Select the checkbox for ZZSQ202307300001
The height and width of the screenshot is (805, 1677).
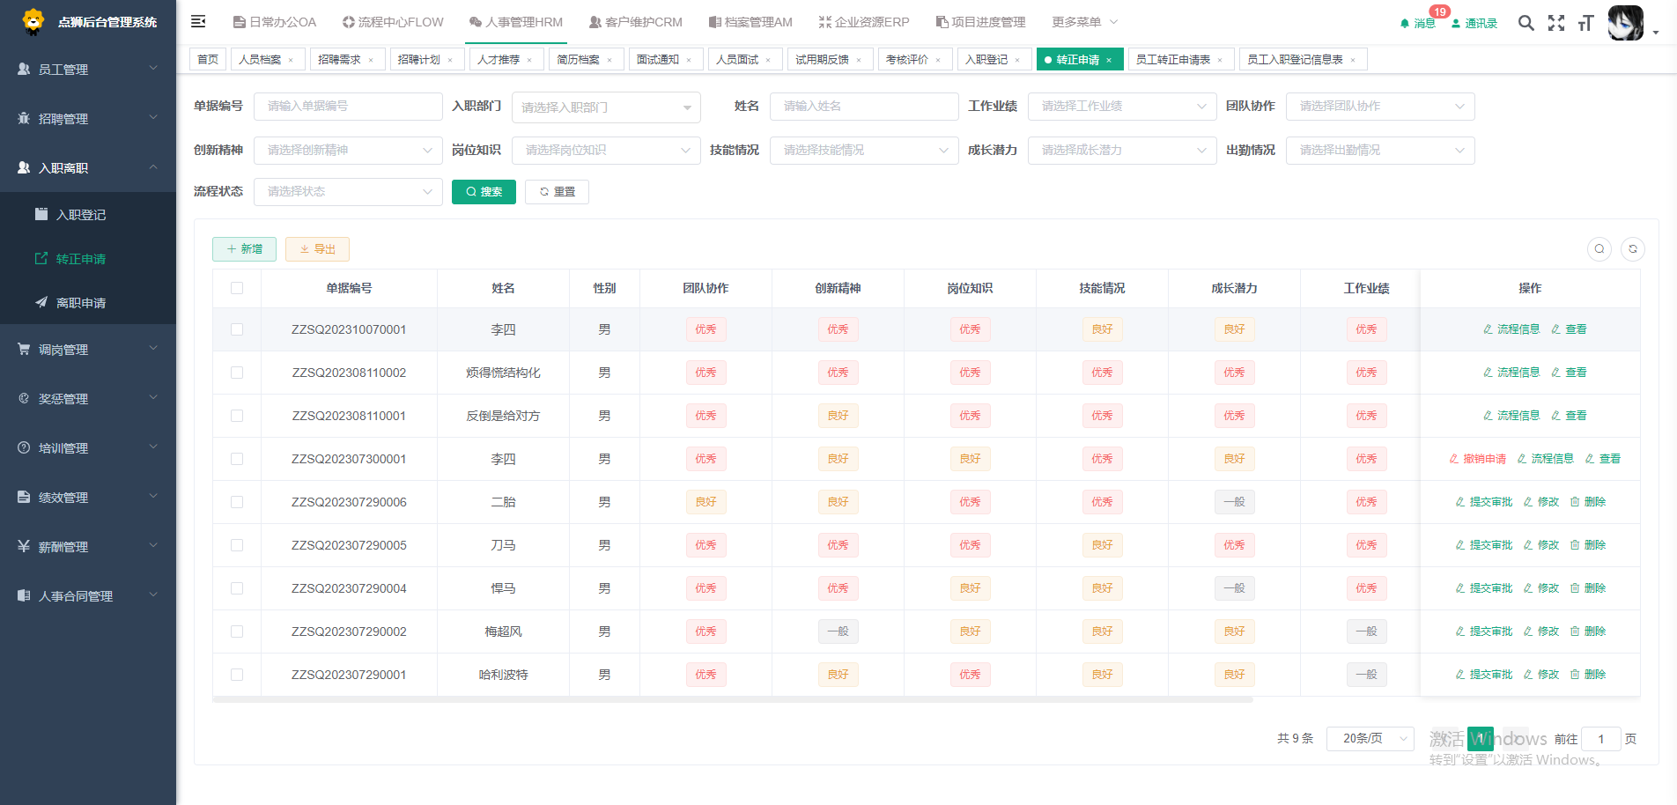tap(237, 459)
